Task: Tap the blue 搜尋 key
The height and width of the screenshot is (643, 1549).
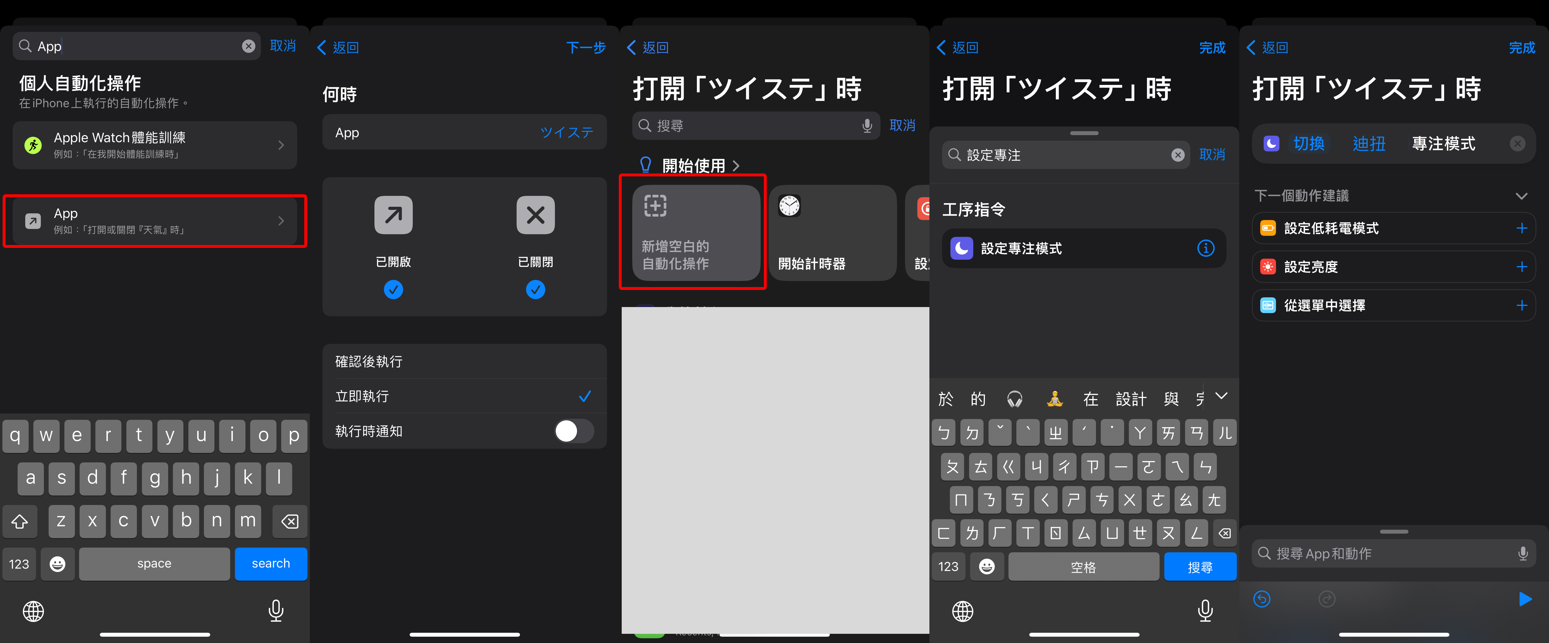Action: point(1200,567)
